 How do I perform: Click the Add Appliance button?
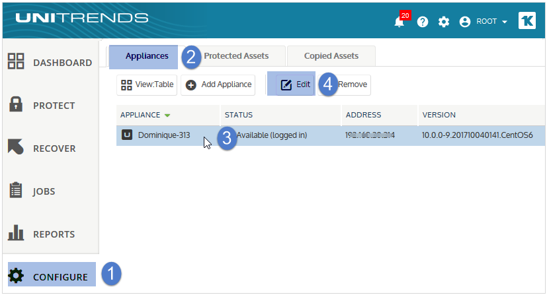(x=218, y=85)
